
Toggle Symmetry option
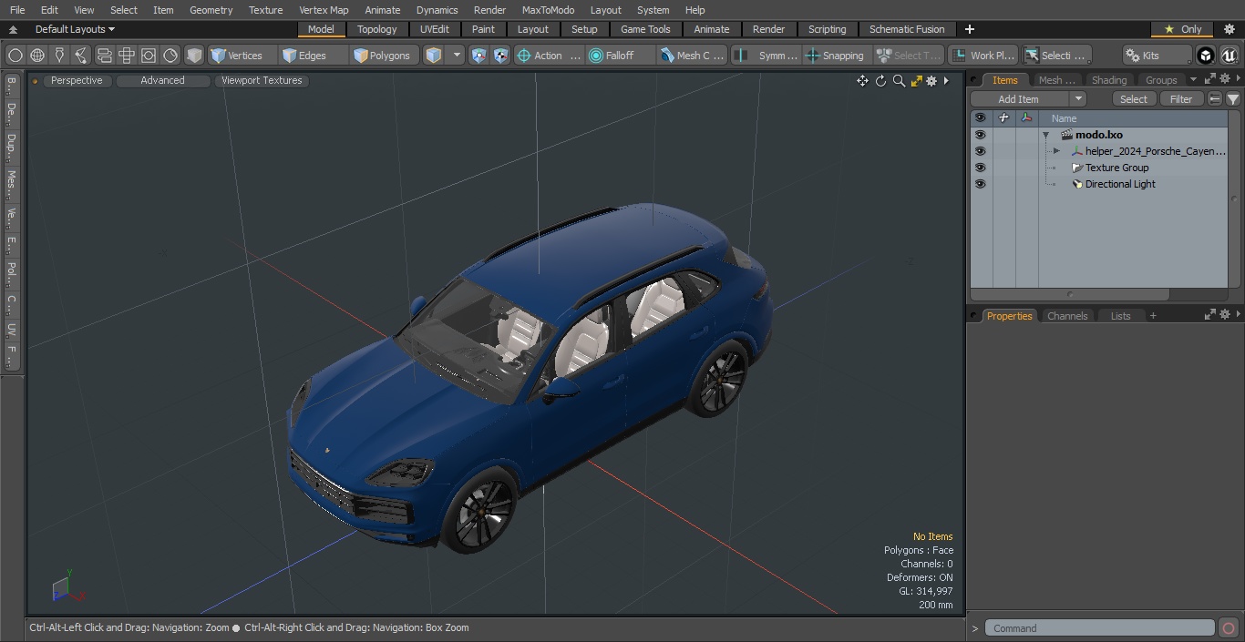click(766, 56)
